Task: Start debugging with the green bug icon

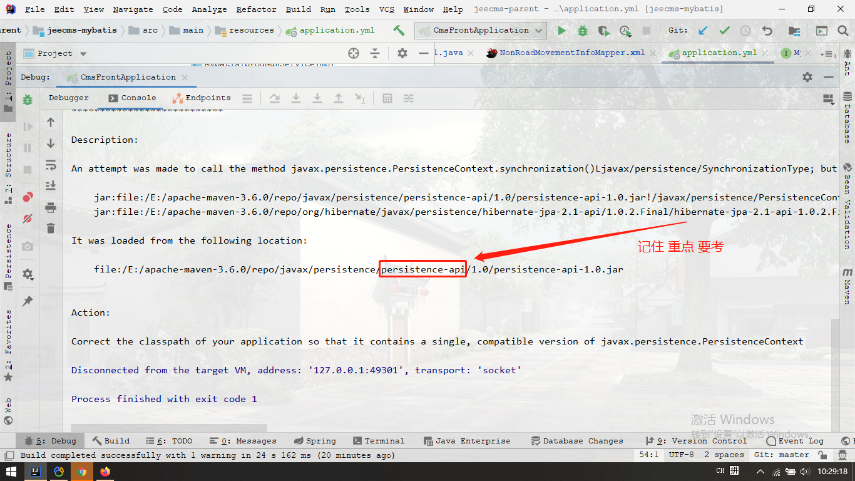Action: click(x=583, y=30)
